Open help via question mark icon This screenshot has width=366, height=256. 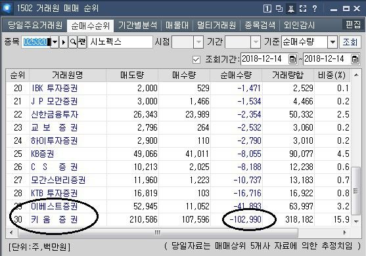(x=314, y=9)
